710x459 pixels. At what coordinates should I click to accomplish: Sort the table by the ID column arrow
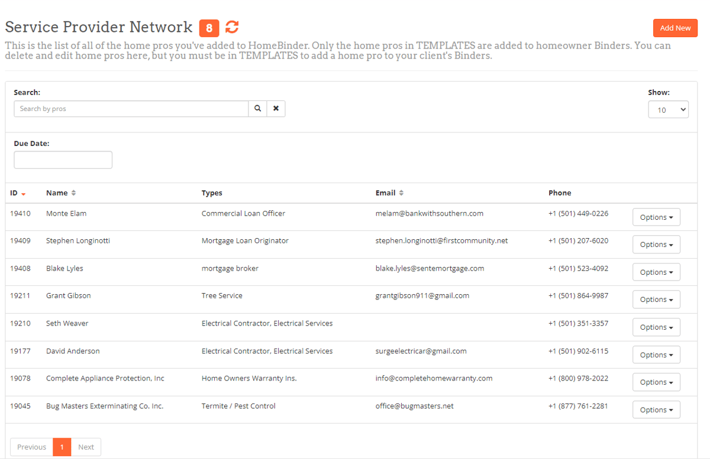coord(23,194)
